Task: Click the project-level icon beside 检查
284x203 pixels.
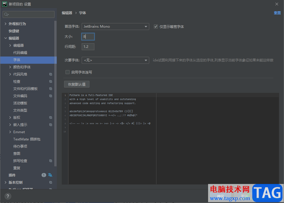Action: 51,82
